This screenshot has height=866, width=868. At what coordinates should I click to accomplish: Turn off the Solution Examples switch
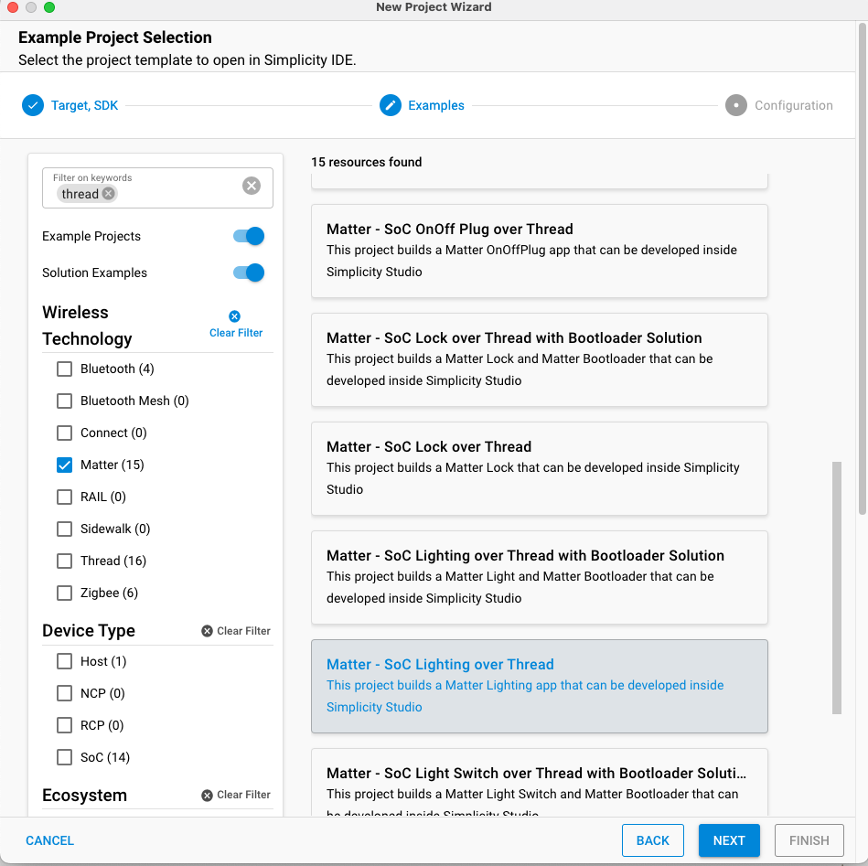pyautogui.click(x=249, y=273)
